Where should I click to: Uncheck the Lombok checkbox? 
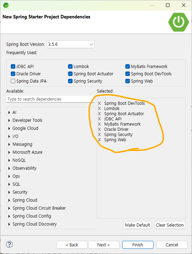pos(70,66)
